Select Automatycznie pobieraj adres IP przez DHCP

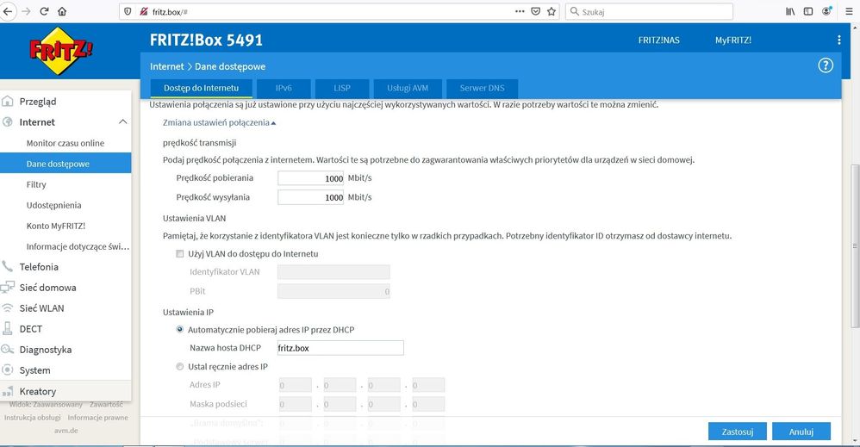click(180, 330)
